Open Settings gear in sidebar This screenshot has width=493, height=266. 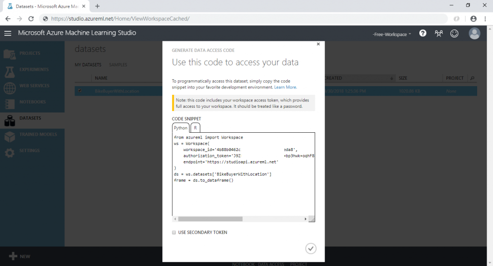[x=10, y=153]
